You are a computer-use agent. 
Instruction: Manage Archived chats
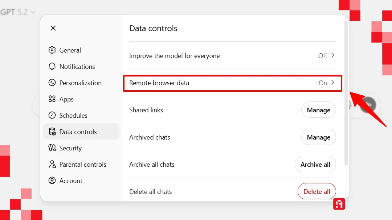[x=318, y=137]
